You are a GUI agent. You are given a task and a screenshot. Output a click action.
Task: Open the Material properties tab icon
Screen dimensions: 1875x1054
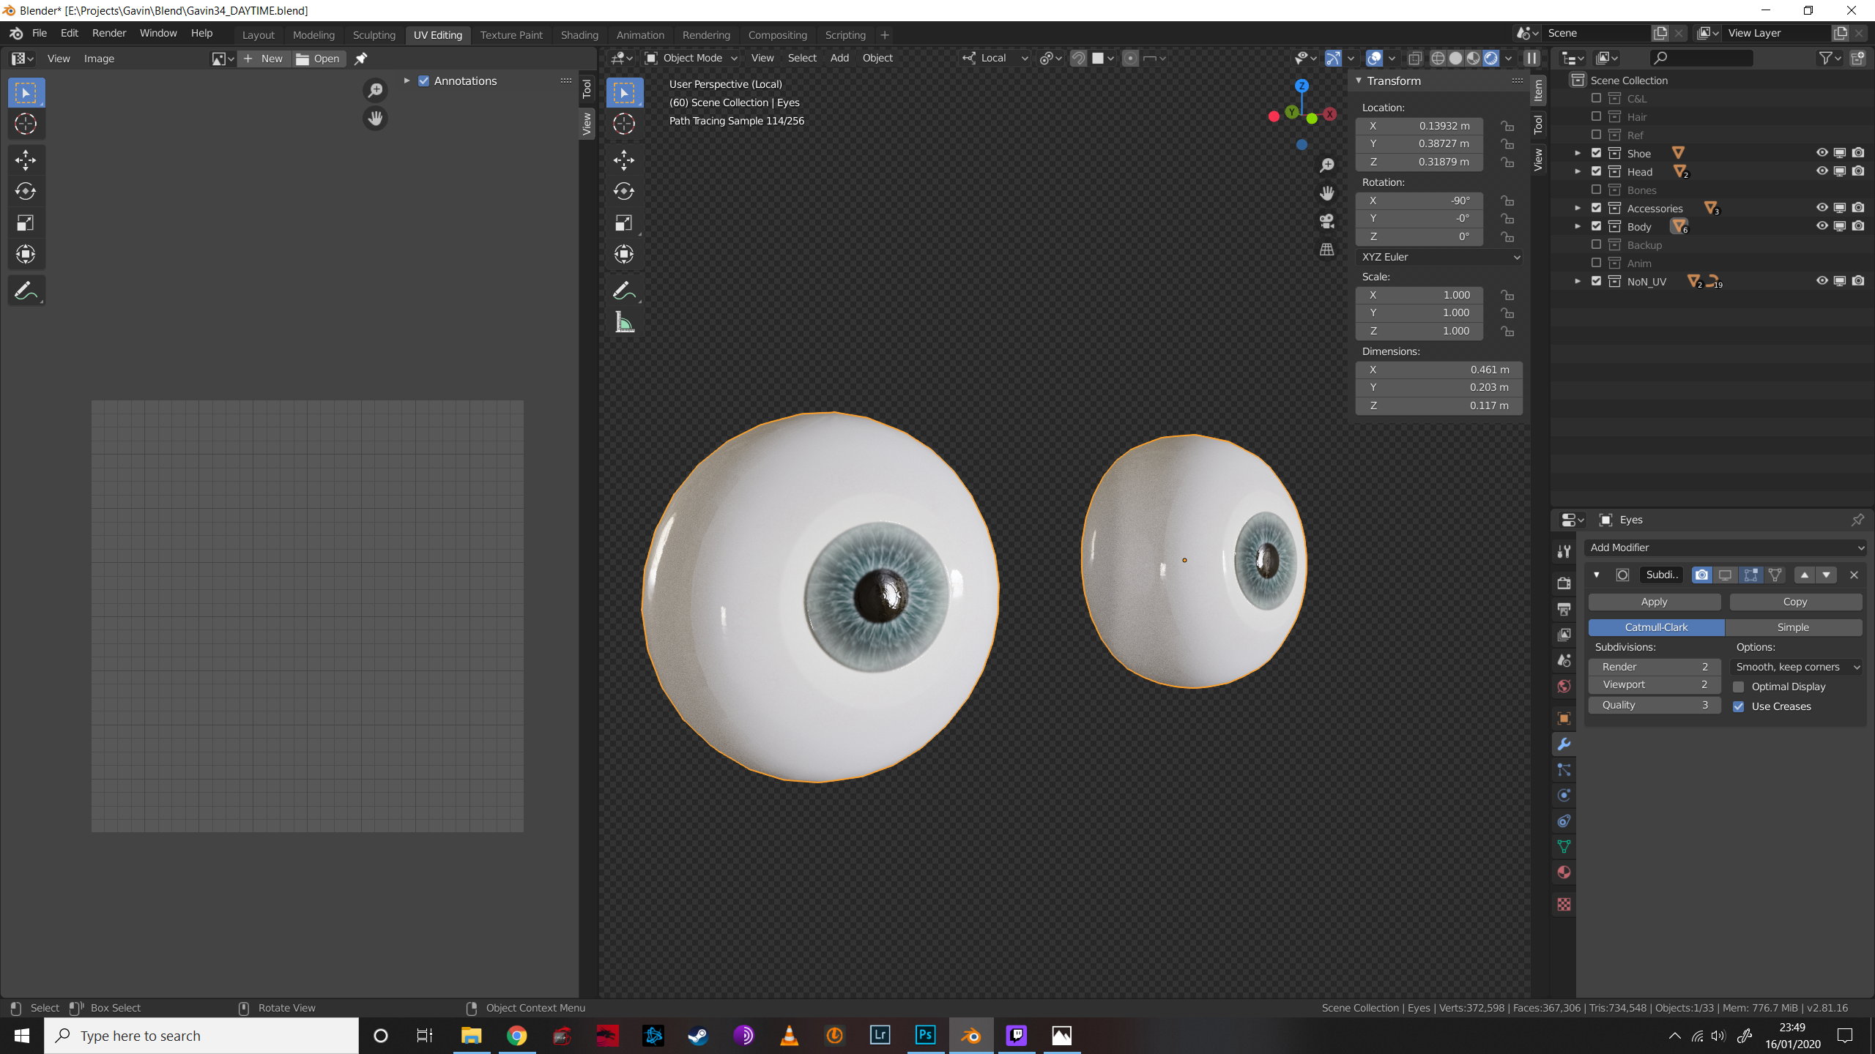tap(1564, 872)
